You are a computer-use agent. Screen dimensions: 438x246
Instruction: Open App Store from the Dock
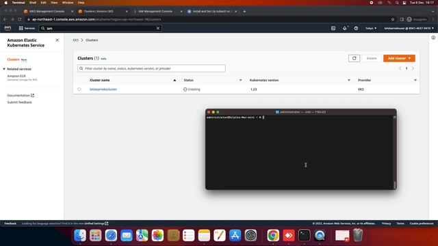(x=235, y=235)
